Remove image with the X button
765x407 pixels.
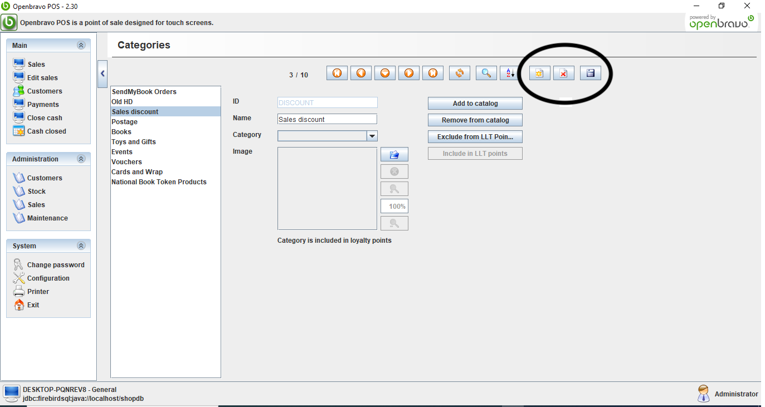(394, 171)
